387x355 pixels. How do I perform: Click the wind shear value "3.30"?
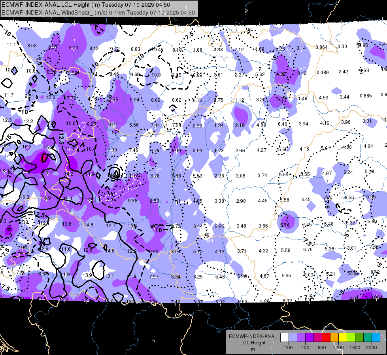coord(342,46)
